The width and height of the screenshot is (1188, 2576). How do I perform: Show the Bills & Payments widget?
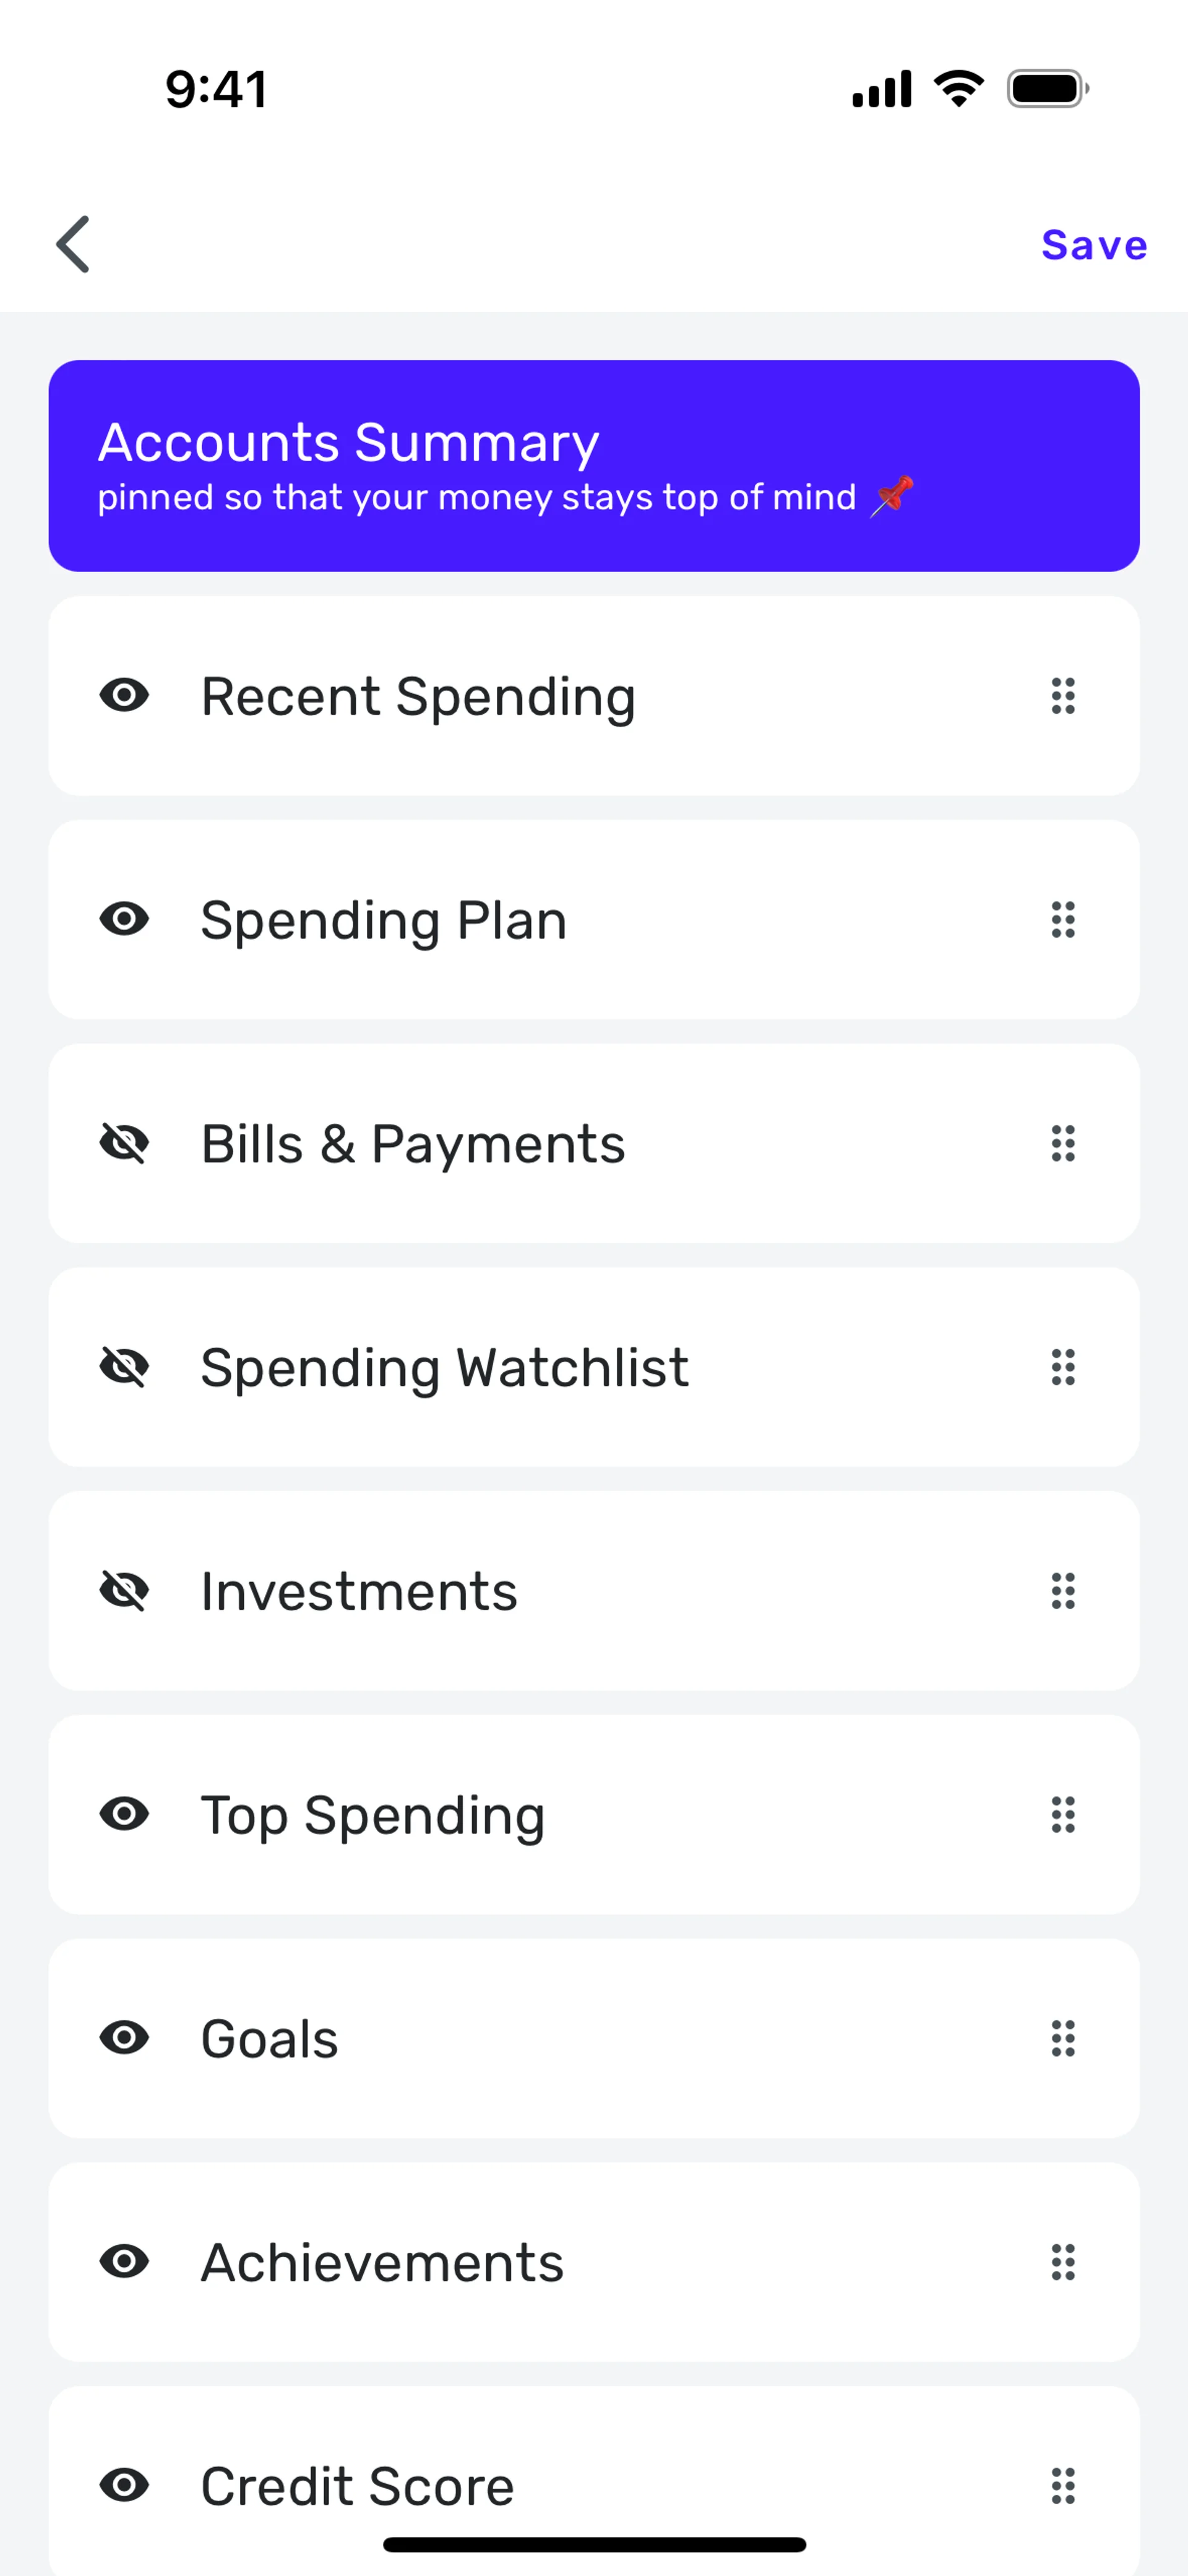click(124, 1143)
